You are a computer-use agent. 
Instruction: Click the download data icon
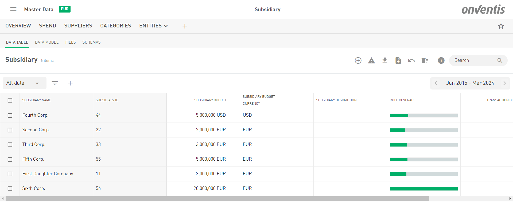pos(385,60)
